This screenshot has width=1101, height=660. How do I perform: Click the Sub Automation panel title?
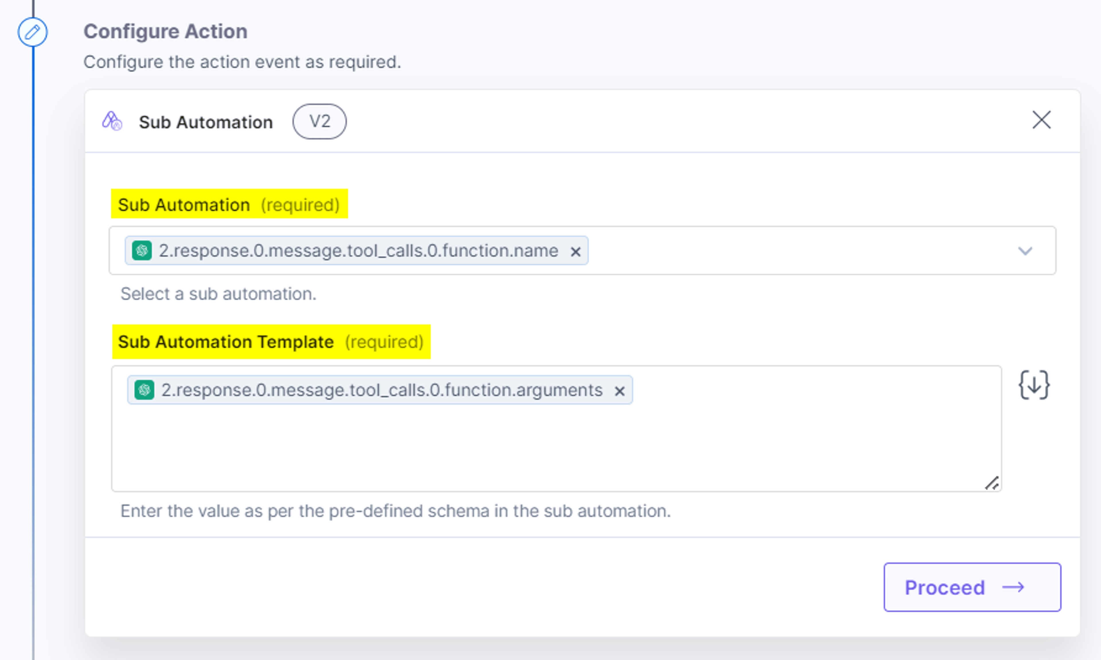tap(206, 122)
